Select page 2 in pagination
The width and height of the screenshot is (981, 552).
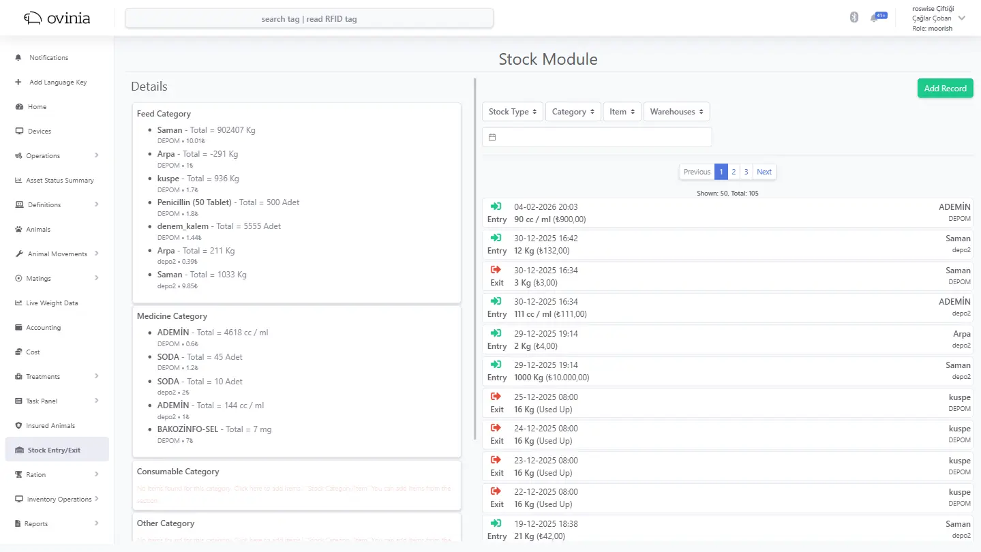click(x=734, y=172)
